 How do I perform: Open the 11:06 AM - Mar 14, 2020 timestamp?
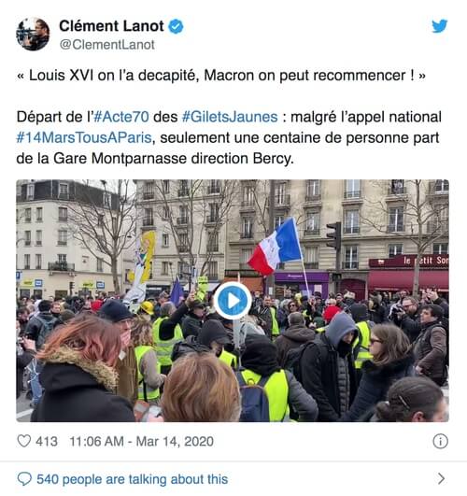coord(141,441)
